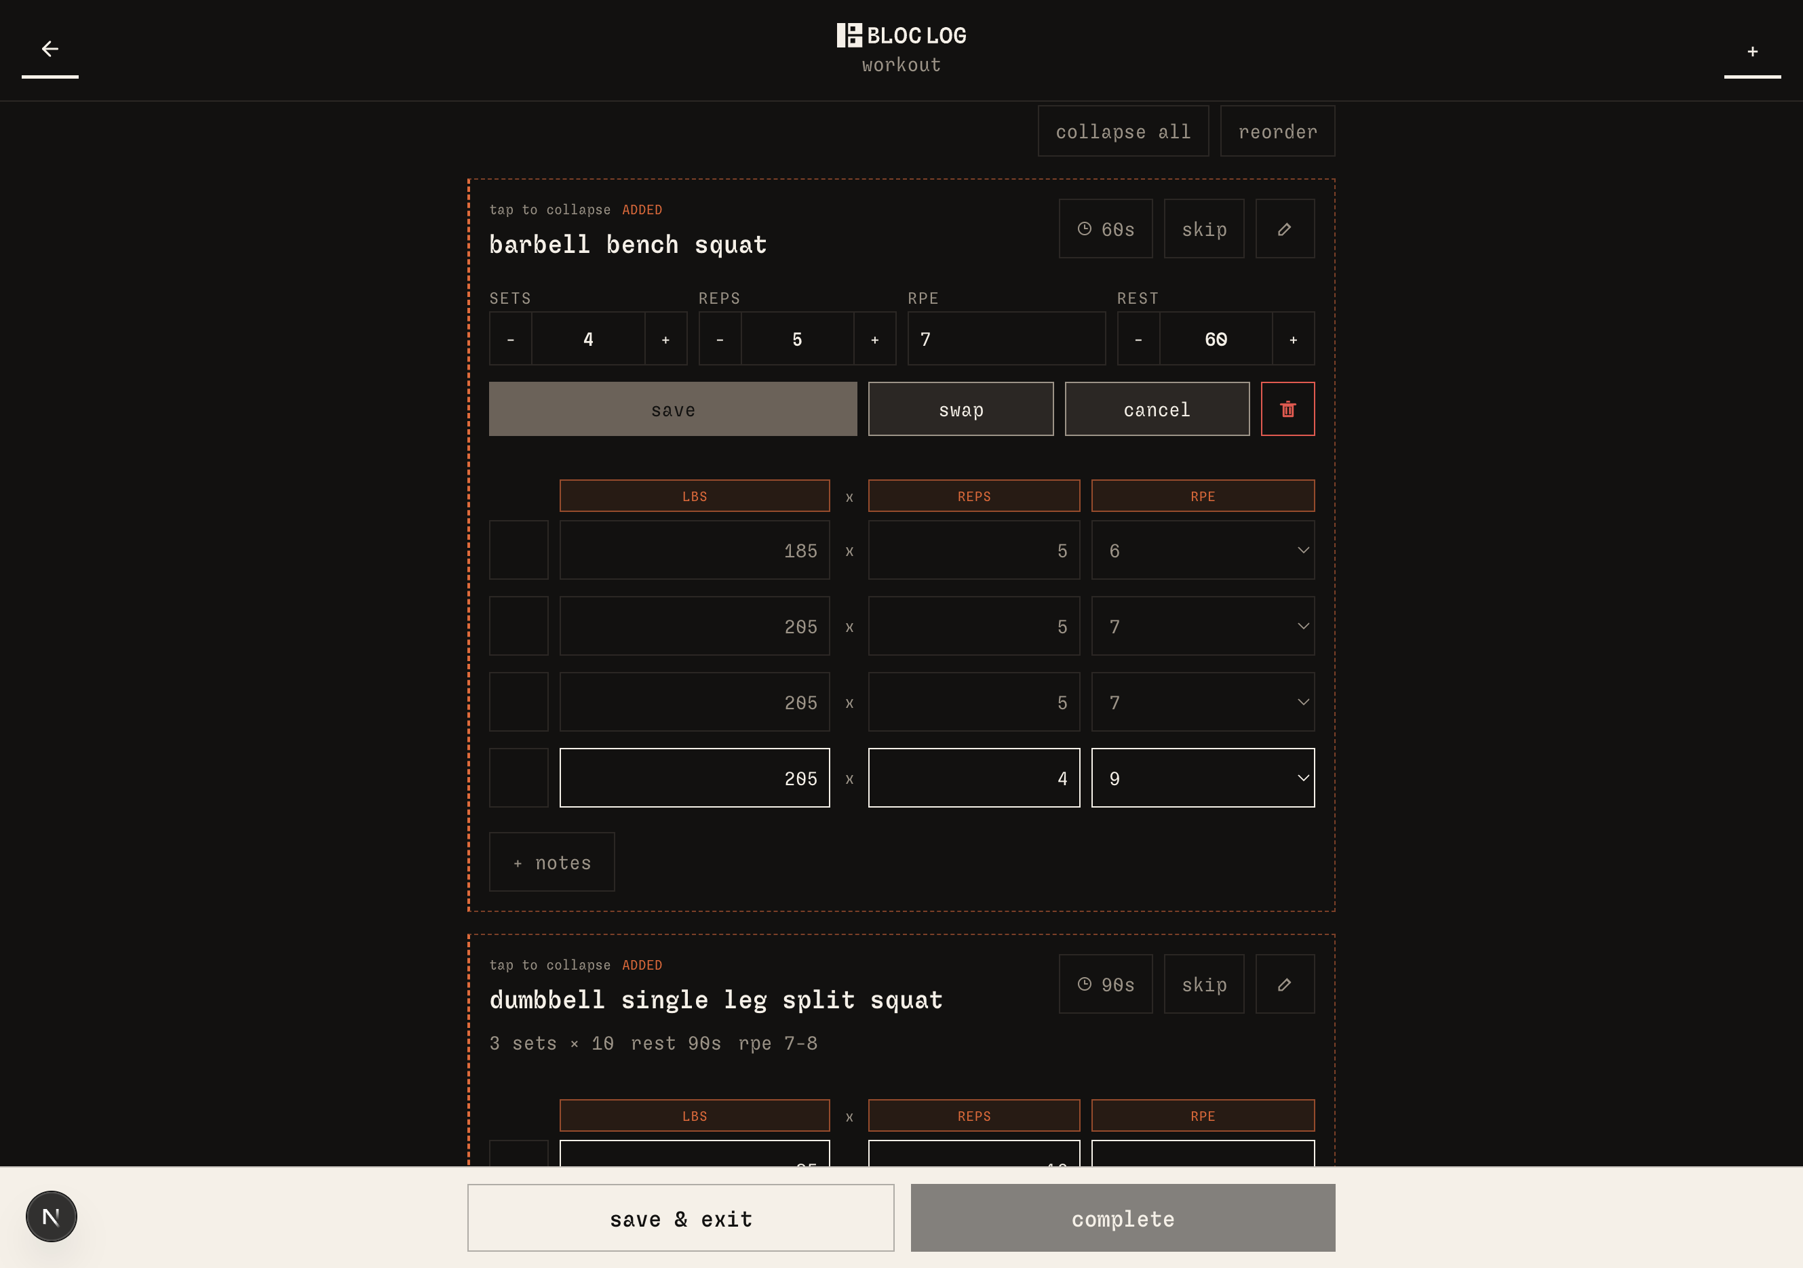Start the 90s rest timer
The width and height of the screenshot is (1803, 1268).
click(x=1106, y=984)
